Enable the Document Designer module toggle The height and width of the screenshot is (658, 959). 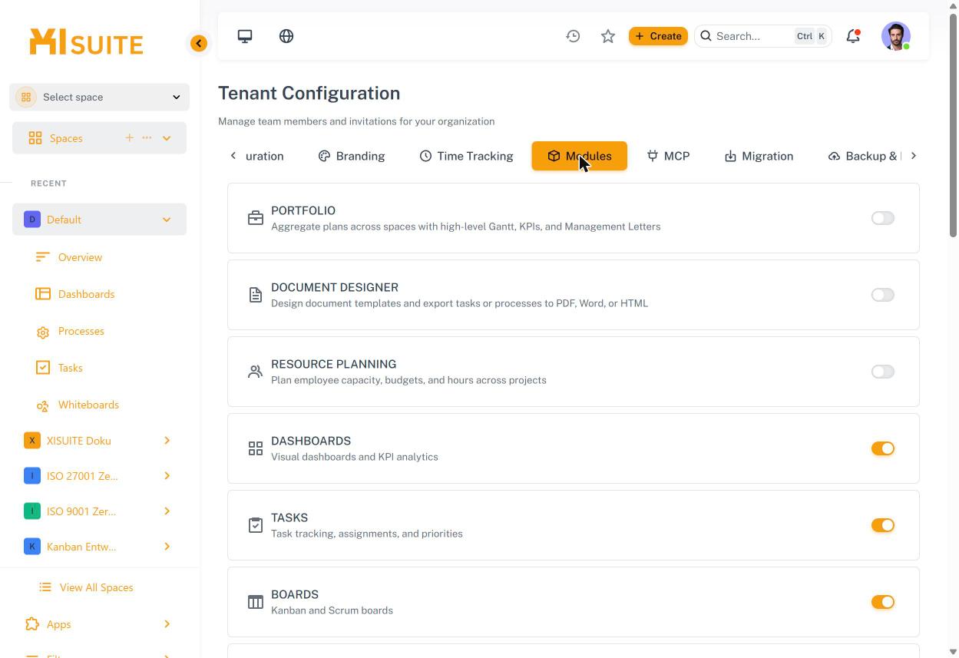[883, 295]
